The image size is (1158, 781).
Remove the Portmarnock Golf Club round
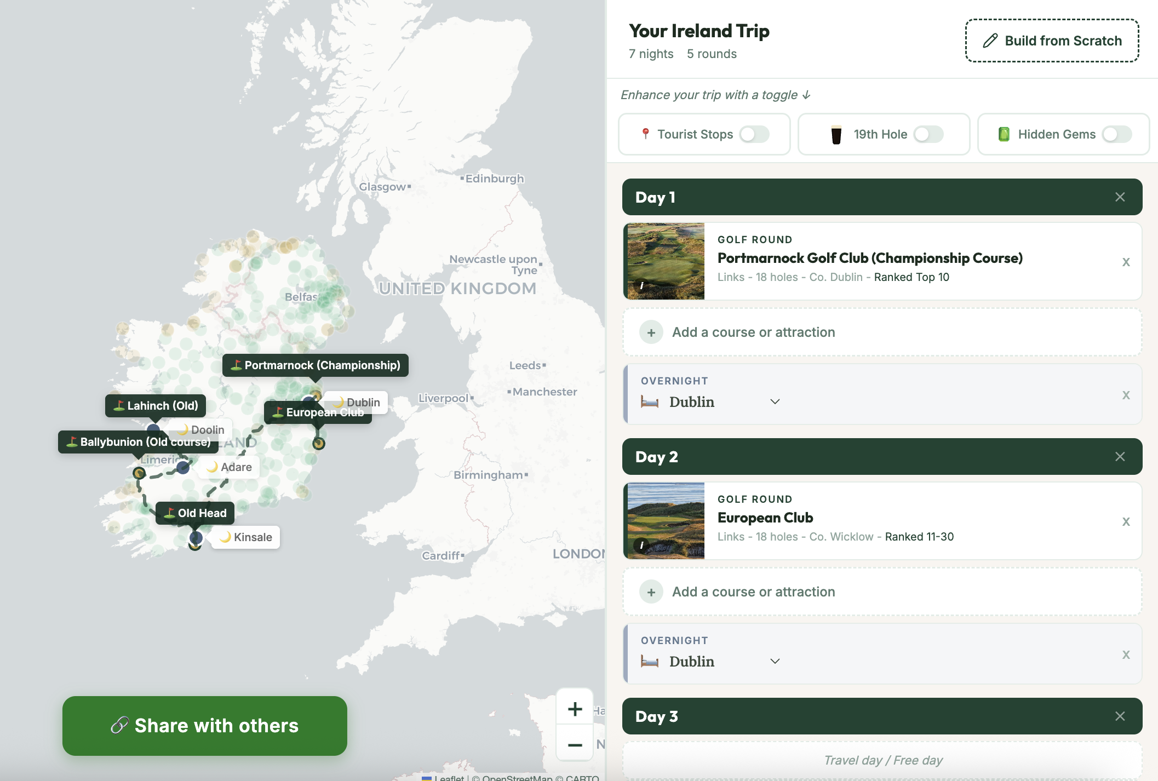tap(1126, 262)
